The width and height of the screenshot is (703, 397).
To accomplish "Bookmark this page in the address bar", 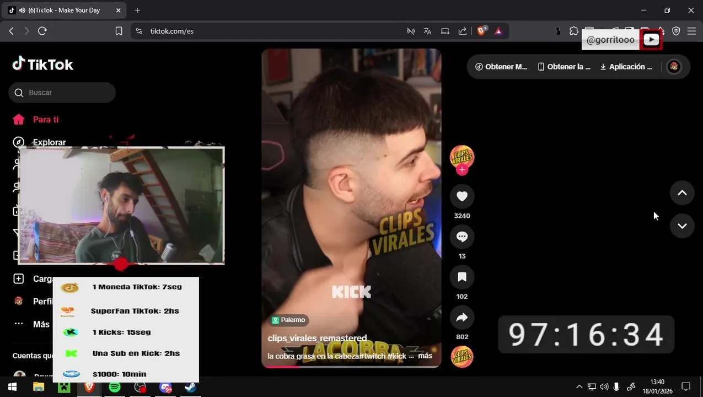I will (119, 31).
